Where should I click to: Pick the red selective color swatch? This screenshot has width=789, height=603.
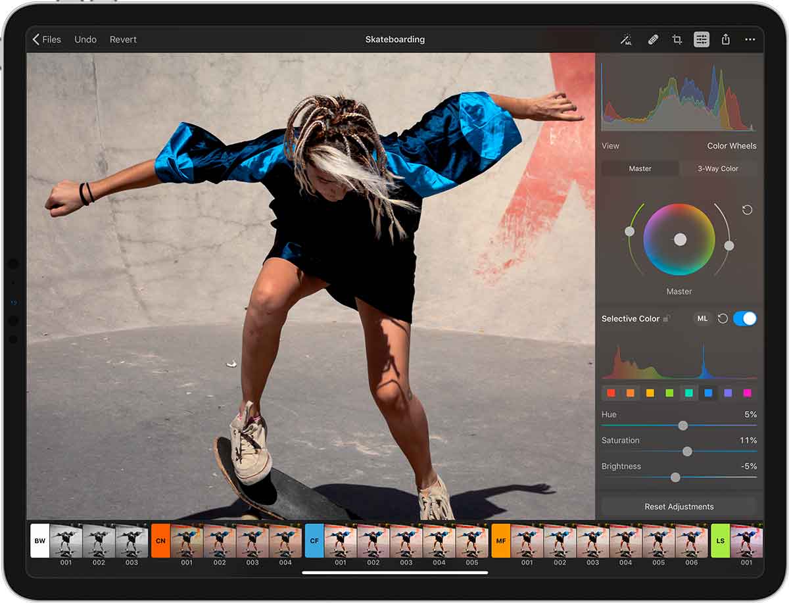coord(611,393)
